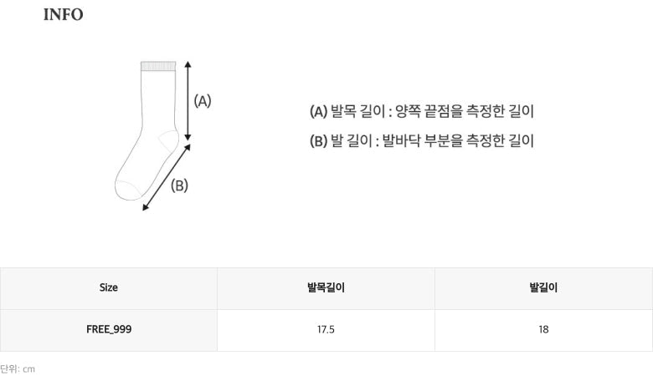
Task: Click the 발목길이 column header
Action: (326, 287)
